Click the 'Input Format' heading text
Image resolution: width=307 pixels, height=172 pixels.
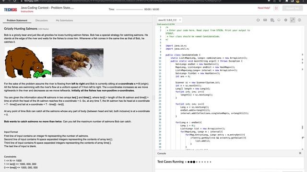11,132
